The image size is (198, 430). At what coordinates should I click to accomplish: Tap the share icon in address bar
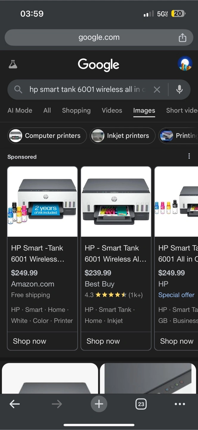click(182, 38)
